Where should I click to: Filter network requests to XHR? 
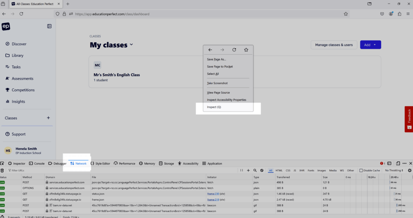coord(302,171)
